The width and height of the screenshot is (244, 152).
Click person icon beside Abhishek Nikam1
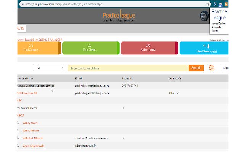tap(18, 138)
